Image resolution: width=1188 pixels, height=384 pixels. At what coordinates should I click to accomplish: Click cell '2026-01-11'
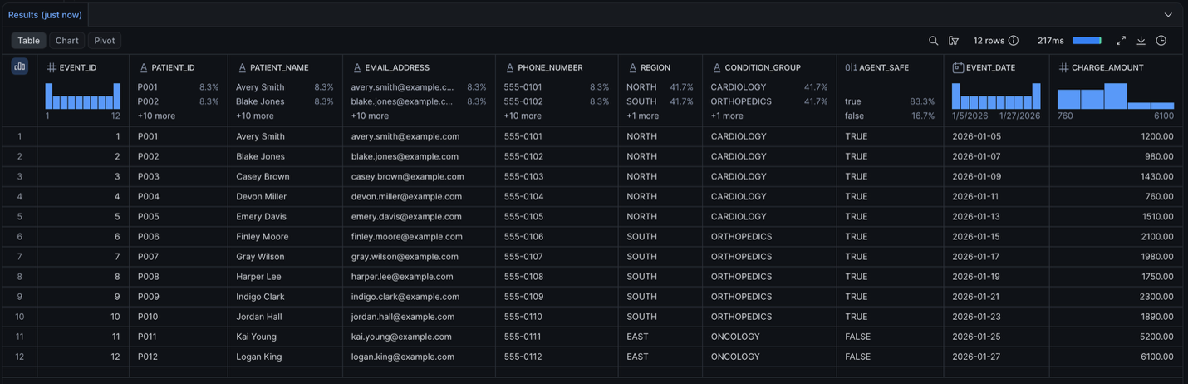click(x=996, y=196)
